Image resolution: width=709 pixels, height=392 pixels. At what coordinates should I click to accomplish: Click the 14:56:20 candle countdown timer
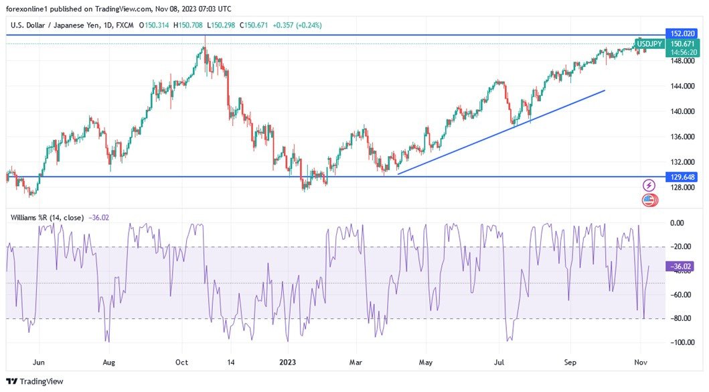point(683,52)
